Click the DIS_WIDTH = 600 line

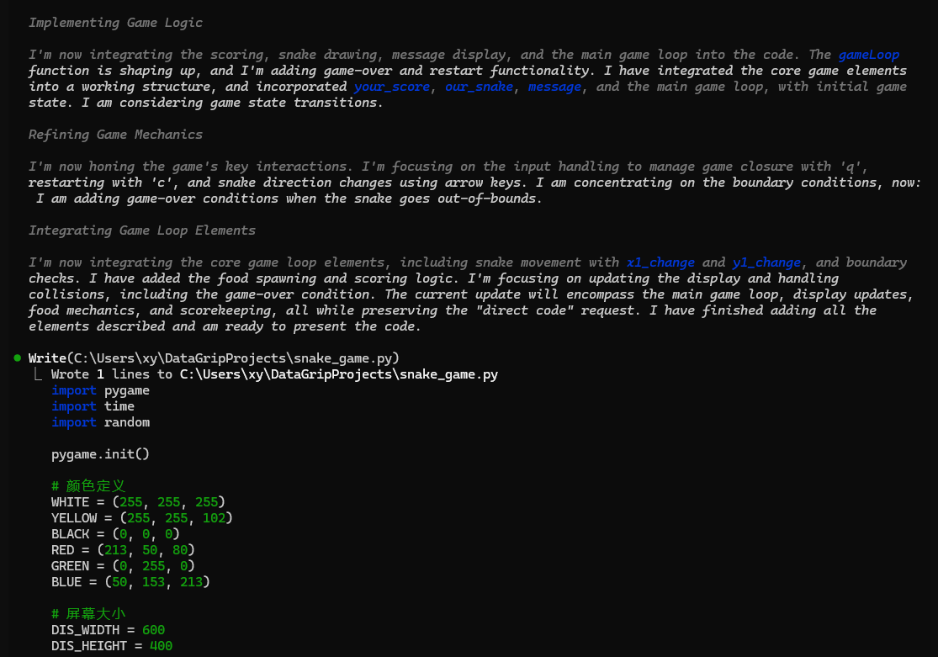click(x=109, y=630)
